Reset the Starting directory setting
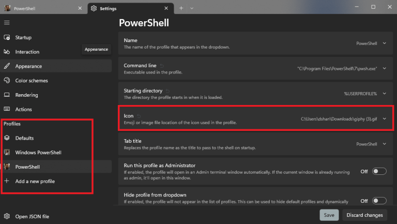Screen dimensions: 397x224 pyautogui.click(x=167, y=91)
